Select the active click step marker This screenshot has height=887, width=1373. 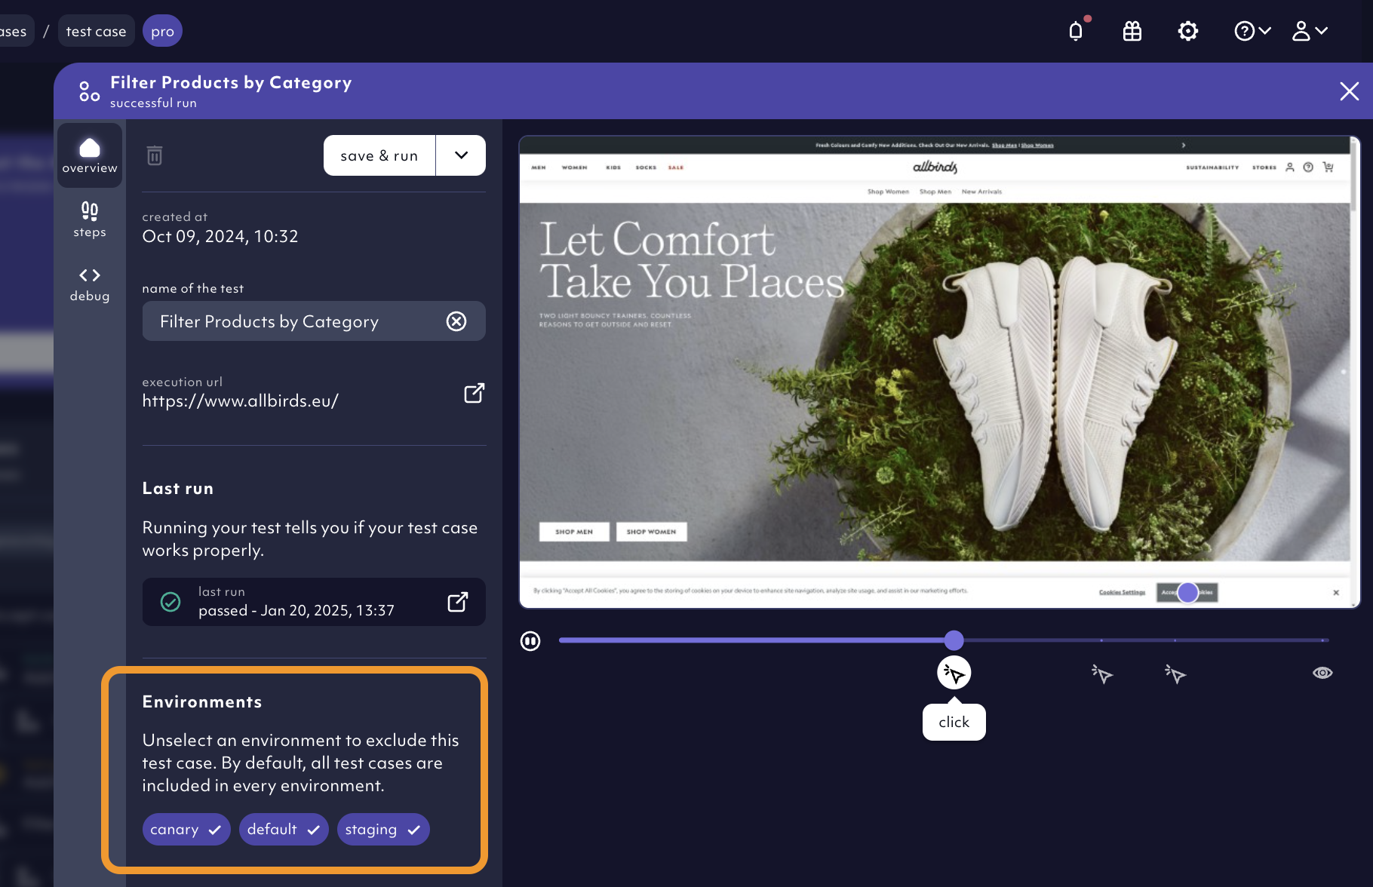coord(954,673)
